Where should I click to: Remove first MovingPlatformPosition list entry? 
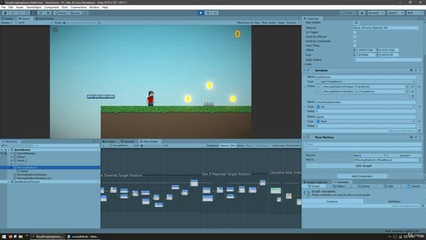413,87
